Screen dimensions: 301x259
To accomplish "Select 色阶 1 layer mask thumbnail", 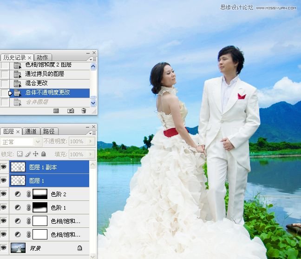I will (40, 207).
